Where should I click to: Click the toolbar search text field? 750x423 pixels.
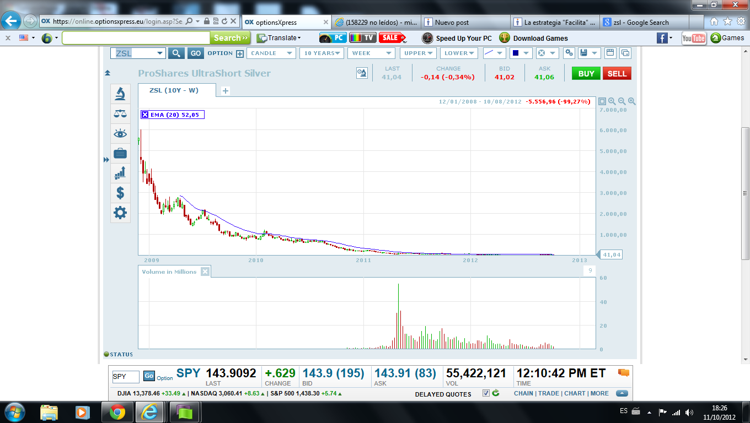point(136,38)
